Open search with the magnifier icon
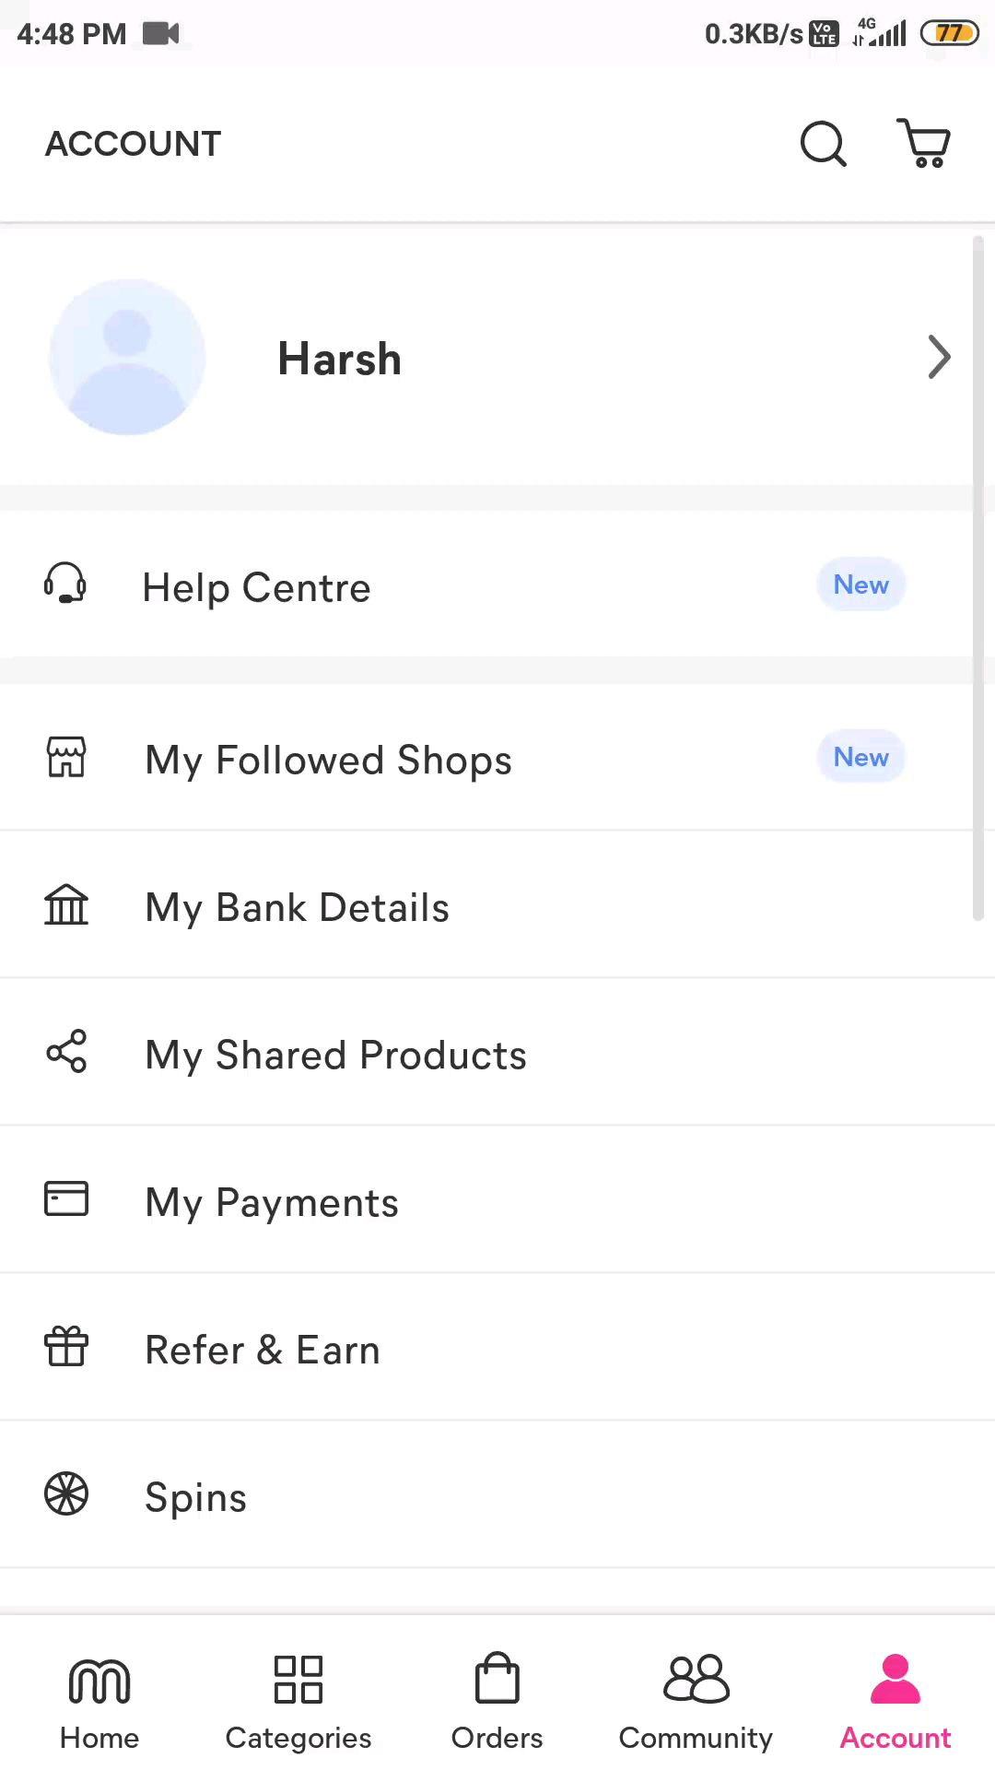Image resolution: width=995 pixels, height=1770 pixels. (x=823, y=144)
